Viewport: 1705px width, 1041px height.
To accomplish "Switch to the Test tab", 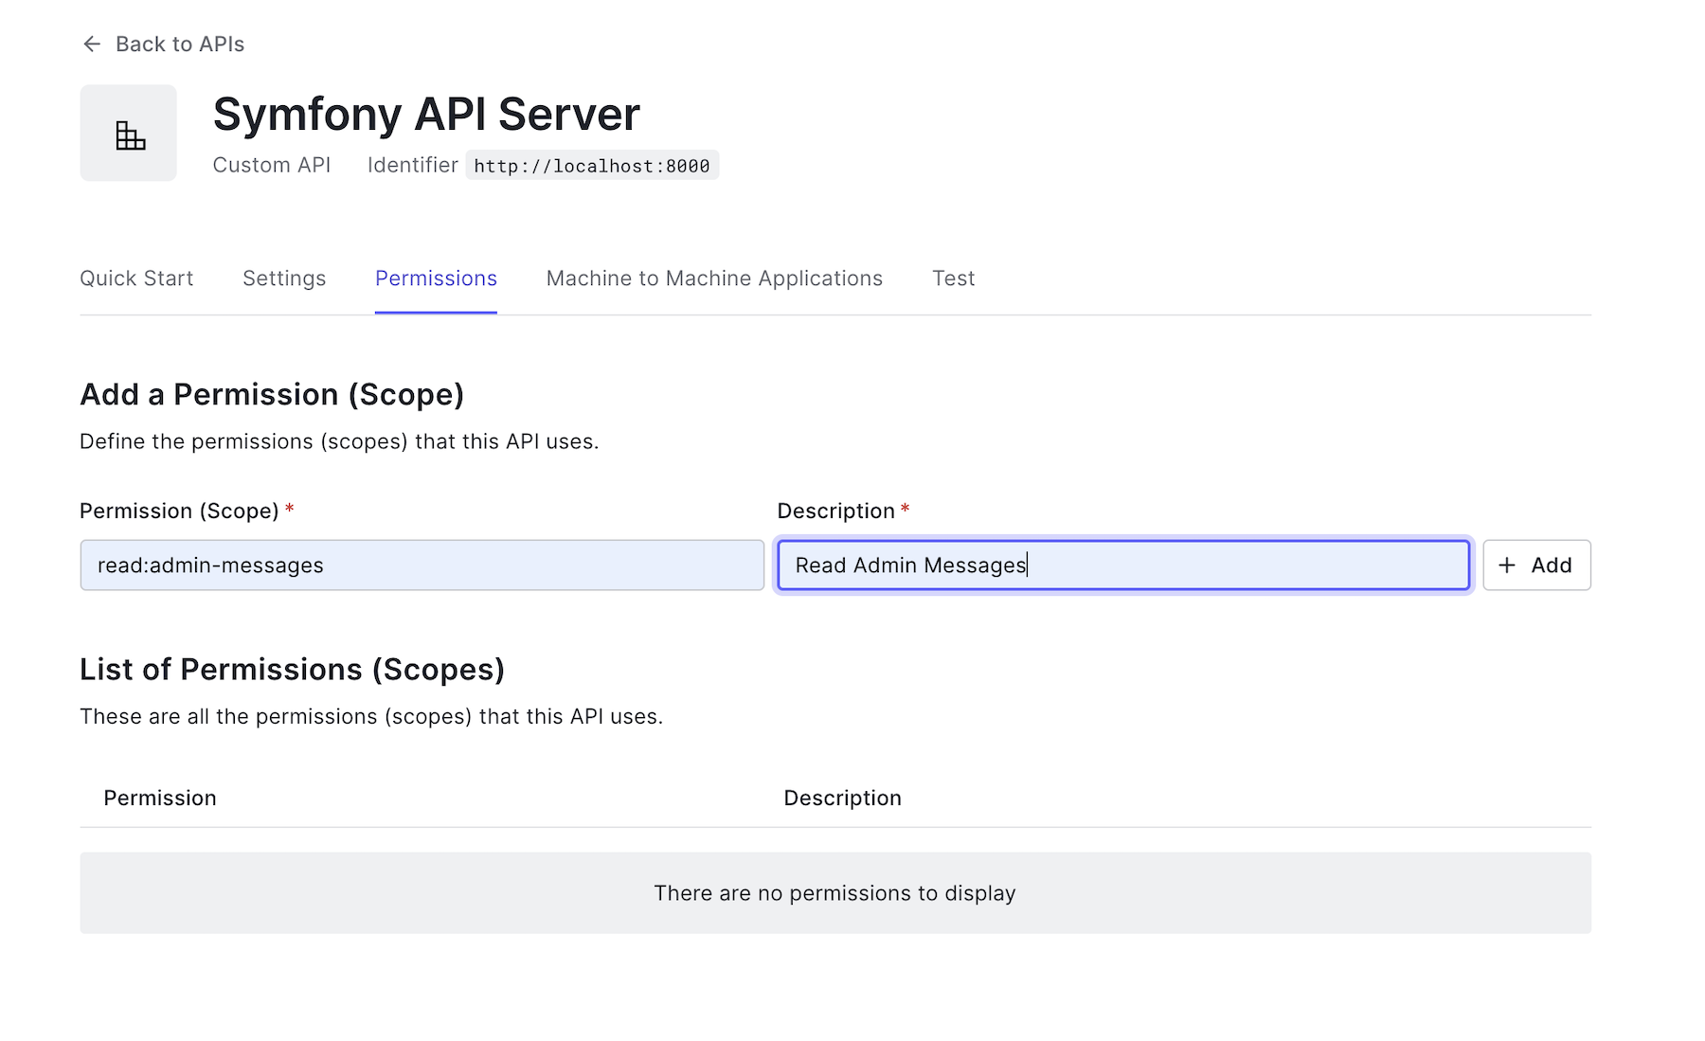I will coord(953,278).
